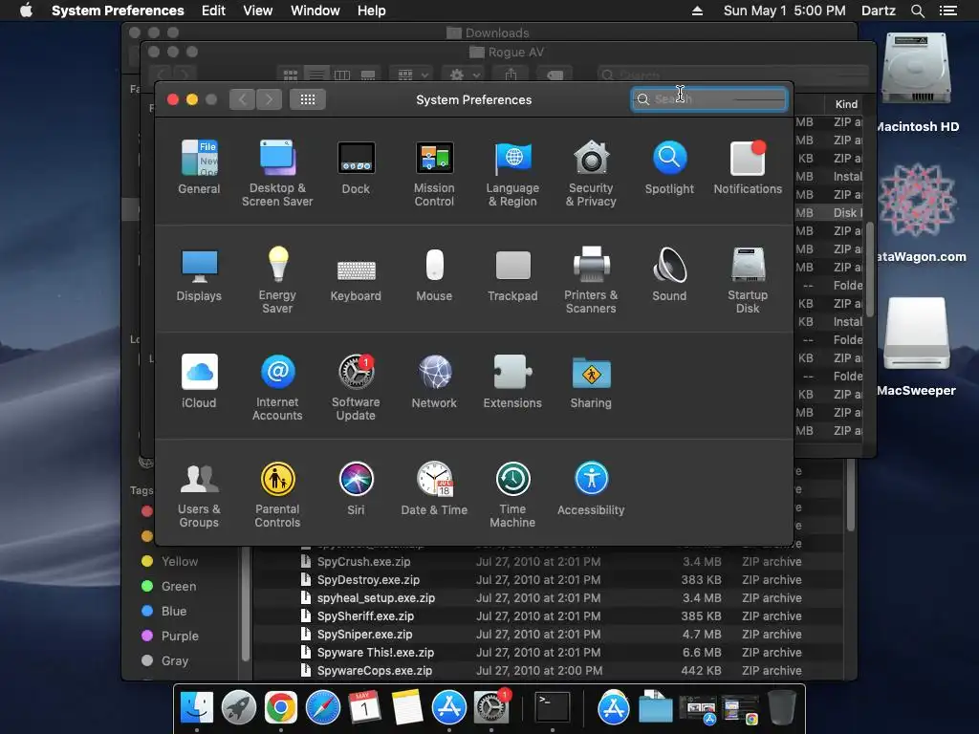Viewport: 979px width, 734px height.
Task: Open Time Machine preferences
Action: (512, 494)
